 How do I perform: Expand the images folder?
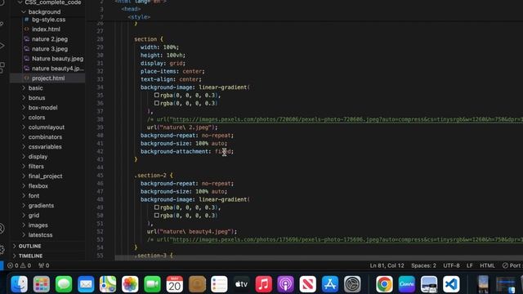(x=38, y=225)
